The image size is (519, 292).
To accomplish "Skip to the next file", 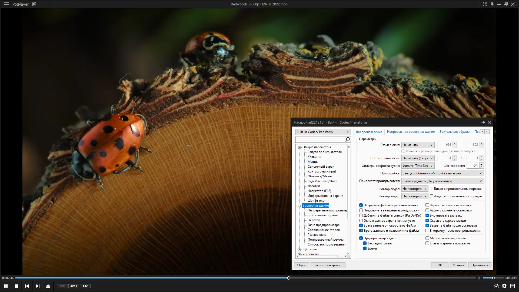I will point(38,286).
